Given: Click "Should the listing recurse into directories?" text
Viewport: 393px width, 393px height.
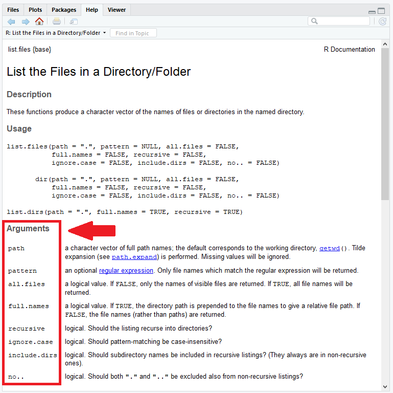Looking at the screenshot, I should 150,329.
